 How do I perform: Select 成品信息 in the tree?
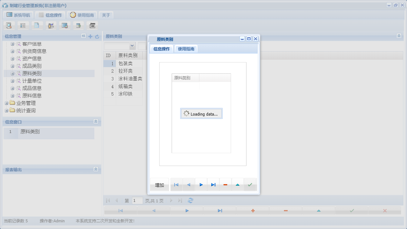[32, 88]
